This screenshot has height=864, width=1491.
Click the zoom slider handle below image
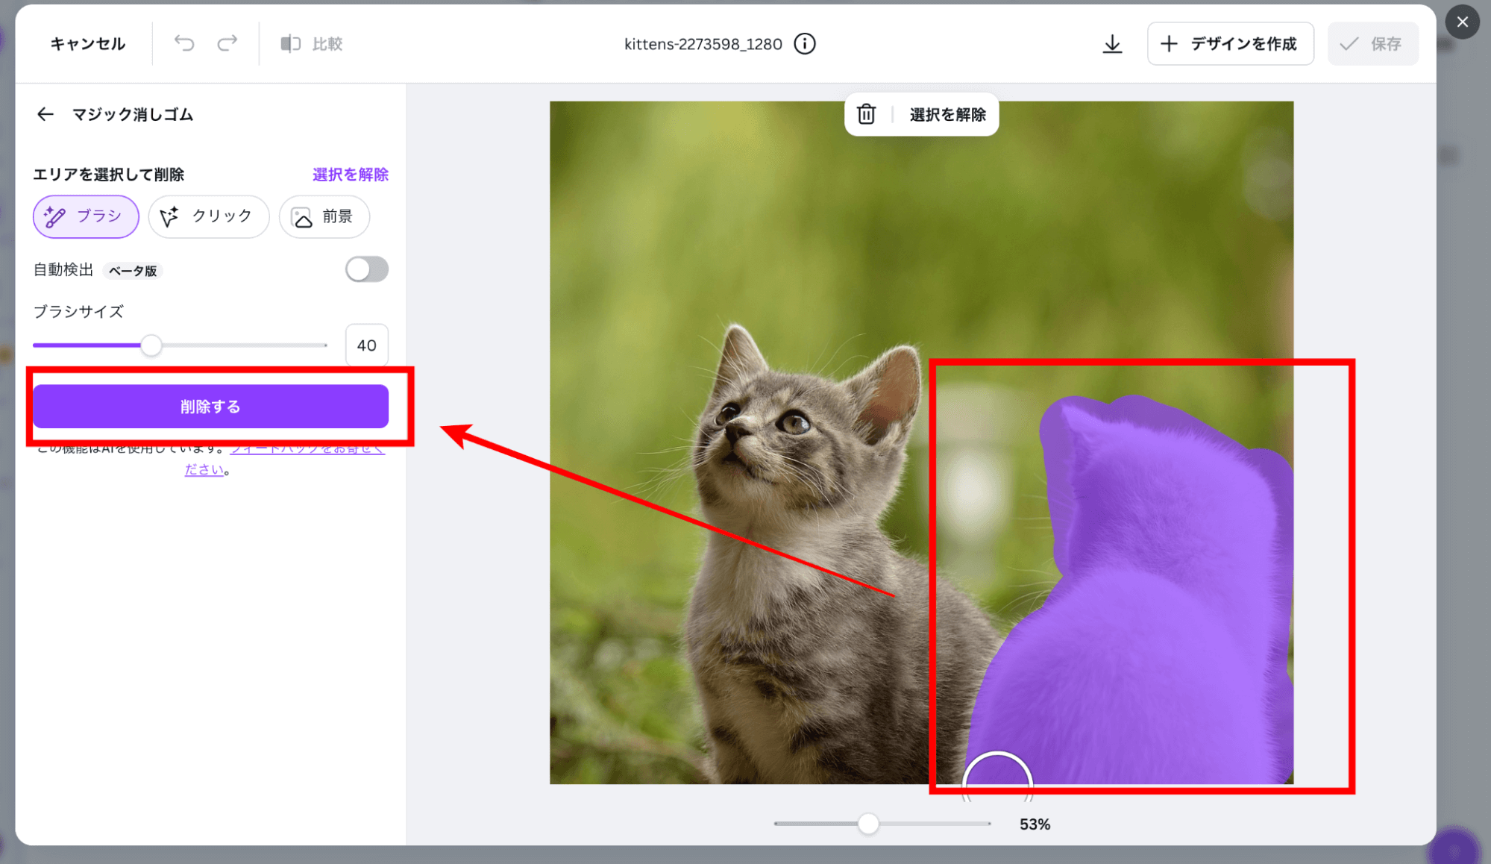[x=868, y=824]
